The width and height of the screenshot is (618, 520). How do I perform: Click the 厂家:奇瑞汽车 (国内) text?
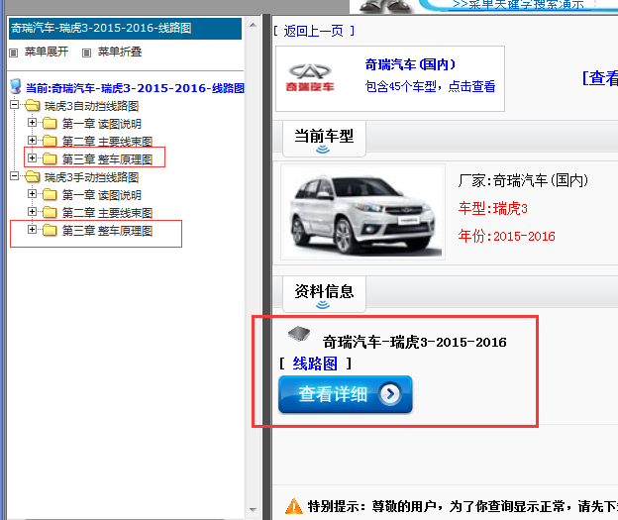tap(523, 180)
